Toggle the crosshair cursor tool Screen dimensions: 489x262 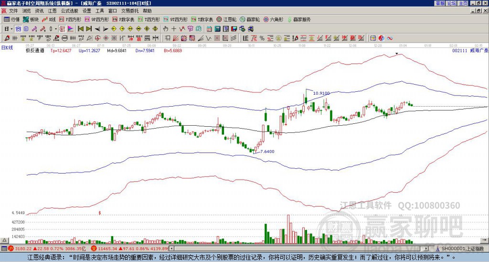coord(174,29)
